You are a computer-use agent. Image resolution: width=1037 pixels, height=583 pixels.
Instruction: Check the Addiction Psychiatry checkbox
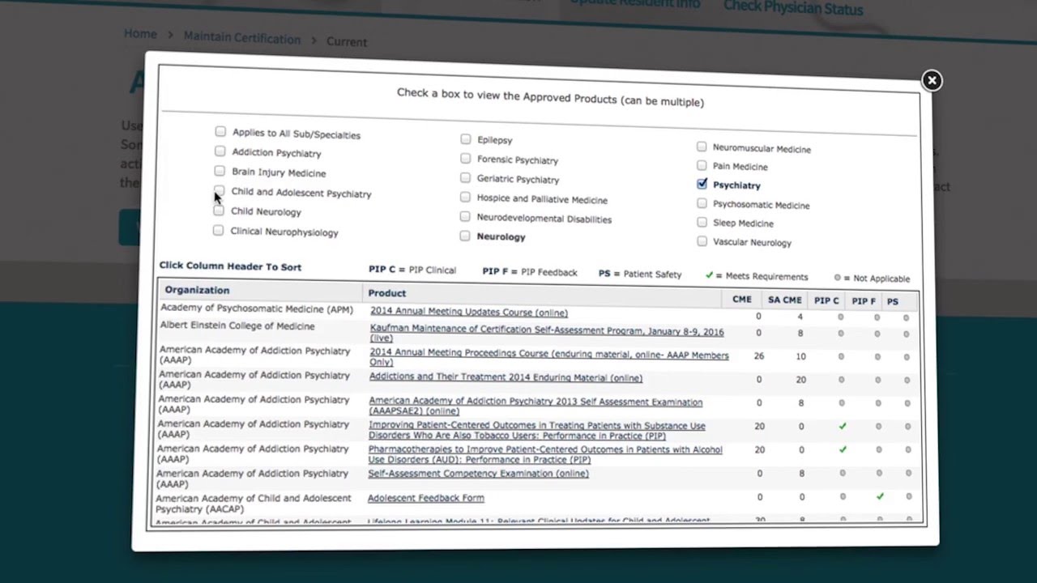220,151
